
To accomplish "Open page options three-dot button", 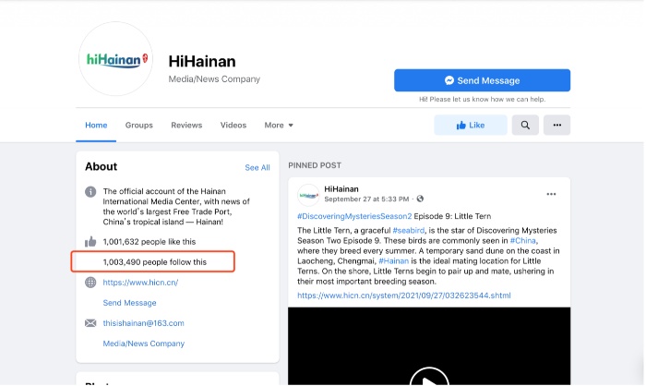I will (557, 125).
